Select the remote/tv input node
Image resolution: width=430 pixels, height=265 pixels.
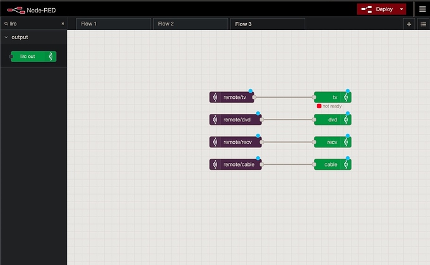click(x=232, y=97)
